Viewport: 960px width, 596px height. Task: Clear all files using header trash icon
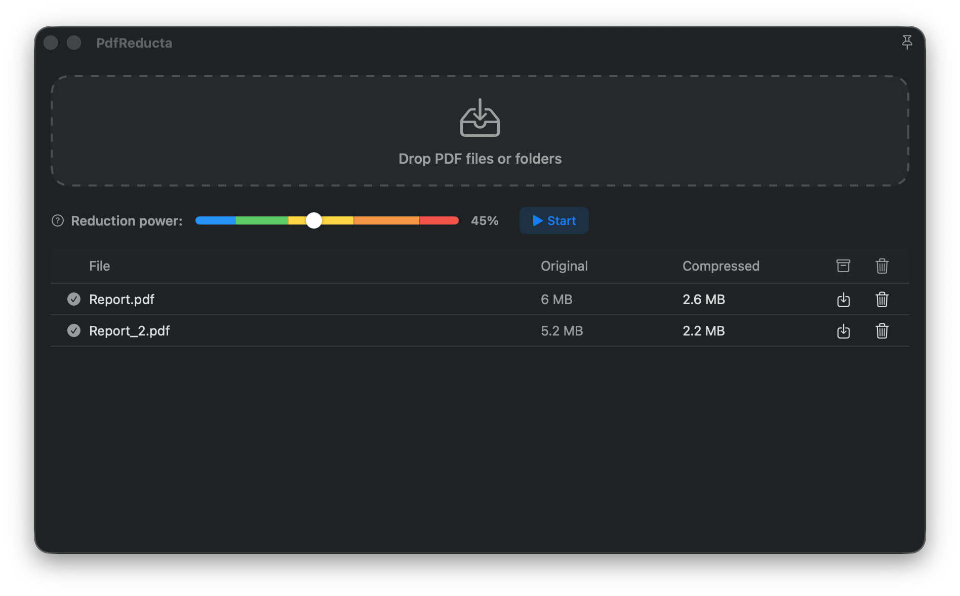pos(882,266)
